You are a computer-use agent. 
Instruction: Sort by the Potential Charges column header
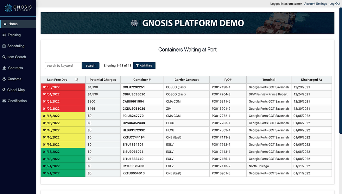click(103, 80)
